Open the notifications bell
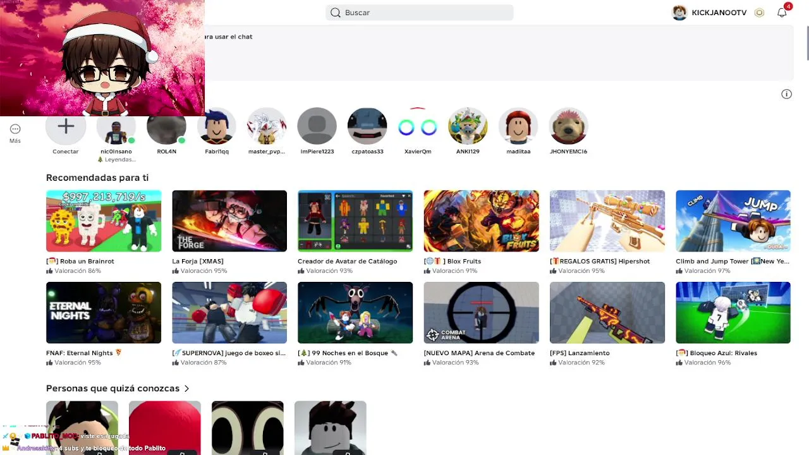Screen dimensions: 809x455 [782, 13]
